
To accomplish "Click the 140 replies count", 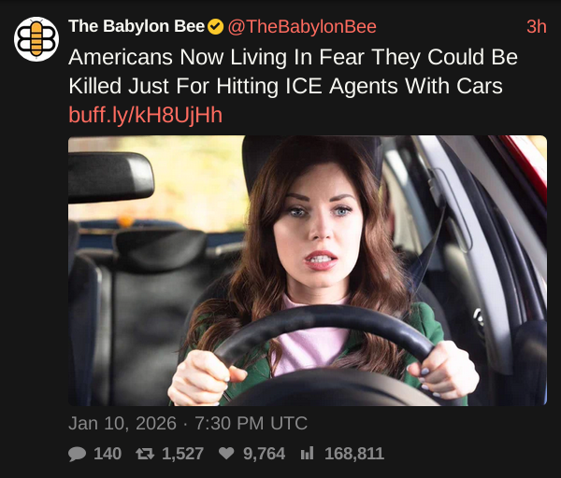I will pos(108,454).
